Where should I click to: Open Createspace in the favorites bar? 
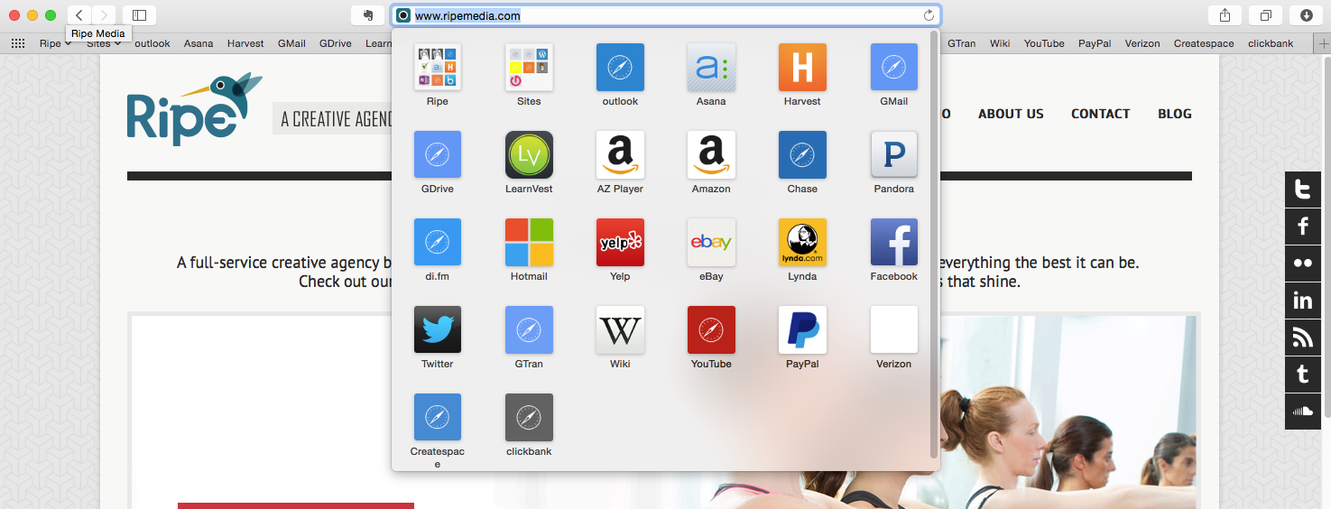[1205, 43]
